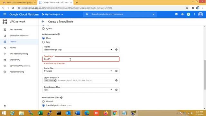Open the header help question mark icon
This screenshot has width=206, height=116.
[183, 14]
